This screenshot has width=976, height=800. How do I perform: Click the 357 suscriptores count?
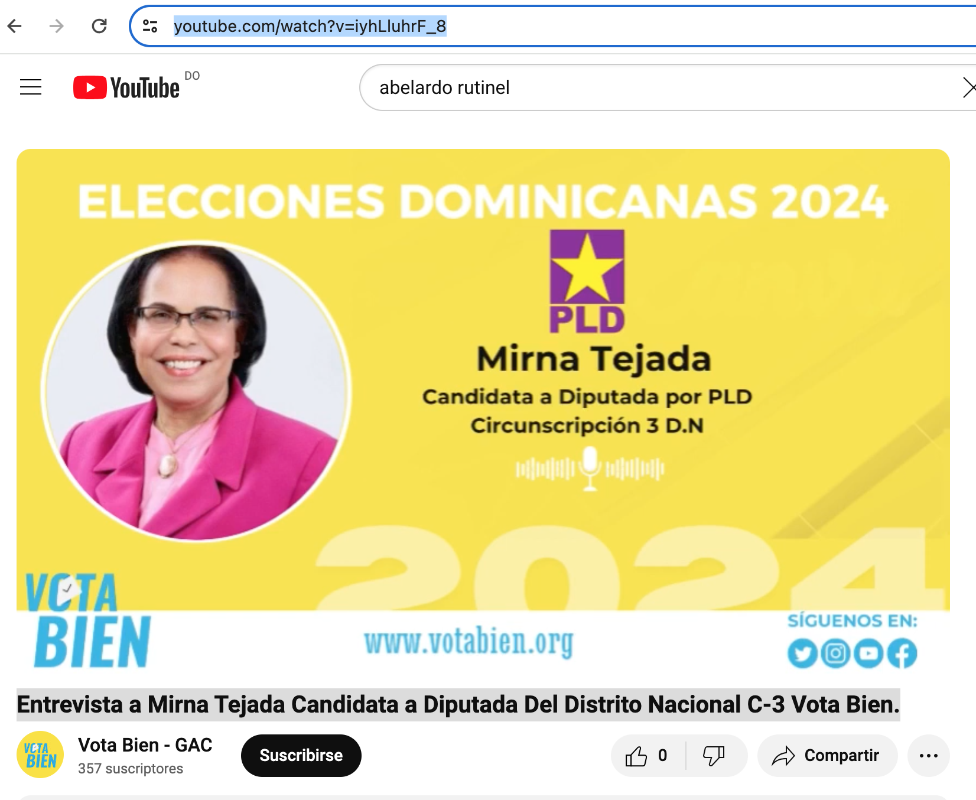coord(131,769)
